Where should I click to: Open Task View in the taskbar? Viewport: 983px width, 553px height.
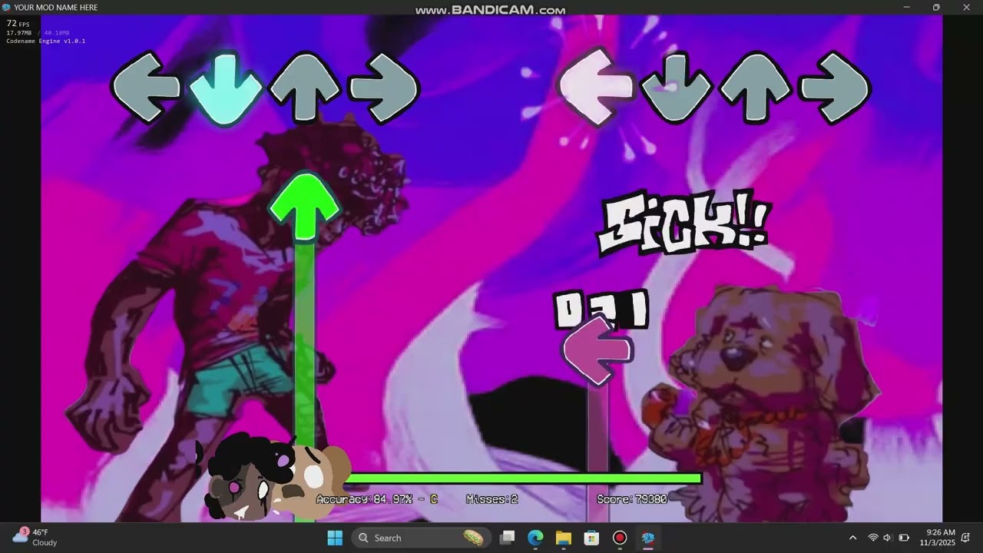(507, 538)
